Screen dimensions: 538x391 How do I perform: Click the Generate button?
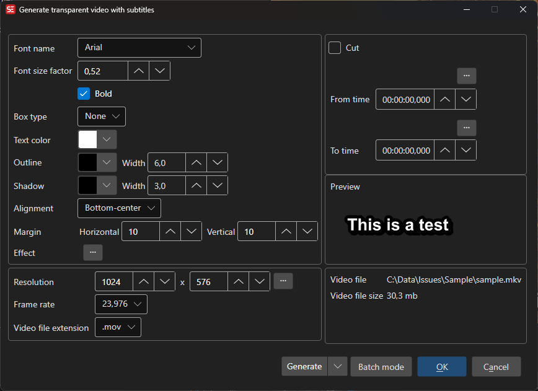point(304,366)
